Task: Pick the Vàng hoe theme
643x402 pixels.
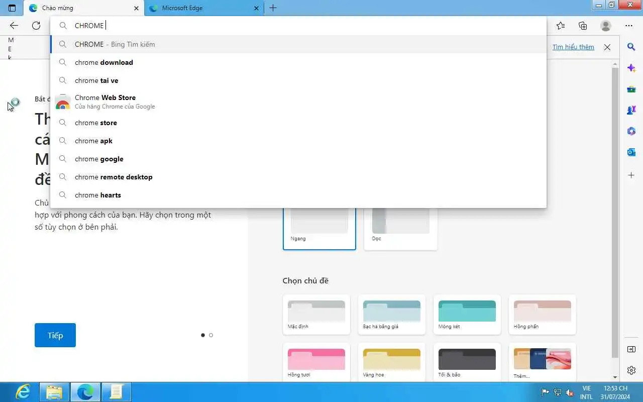Action: pyautogui.click(x=392, y=362)
